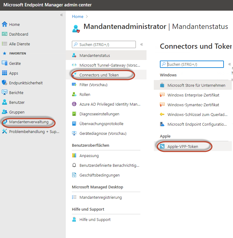Click Microsoft Store für Unternehmen icon
Screen dimensions: 233x238
tap(162, 85)
